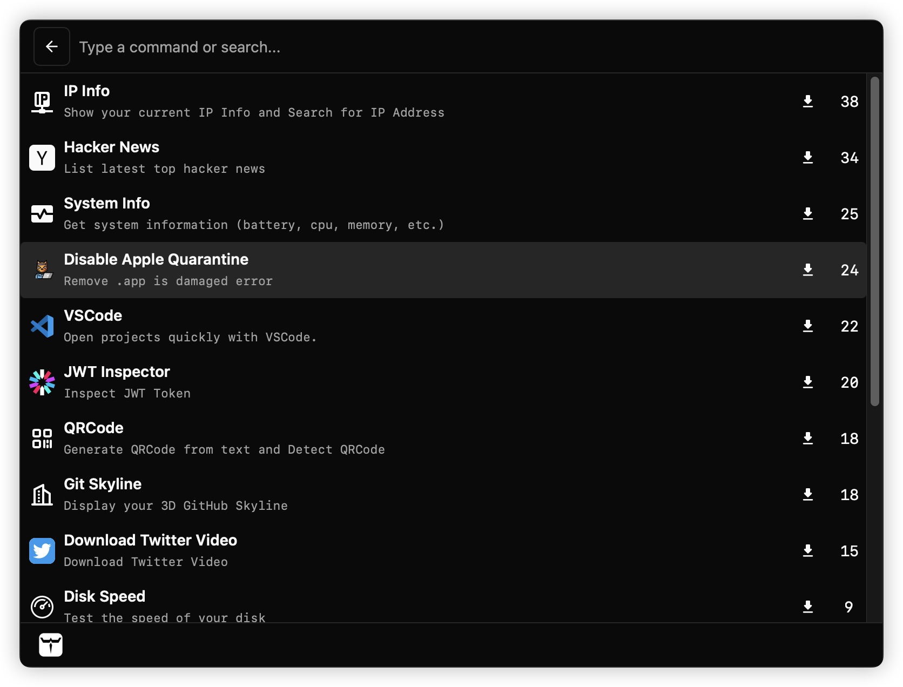This screenshot has height=687, width=903.
Task: Click the Disable Apple Quarantine icon
Action: pos(42,270)
